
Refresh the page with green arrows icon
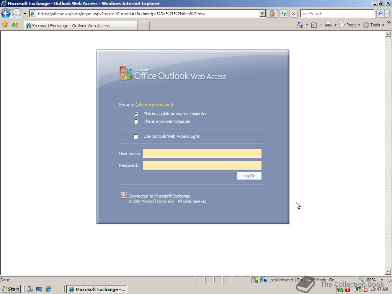tap(284, 13)
